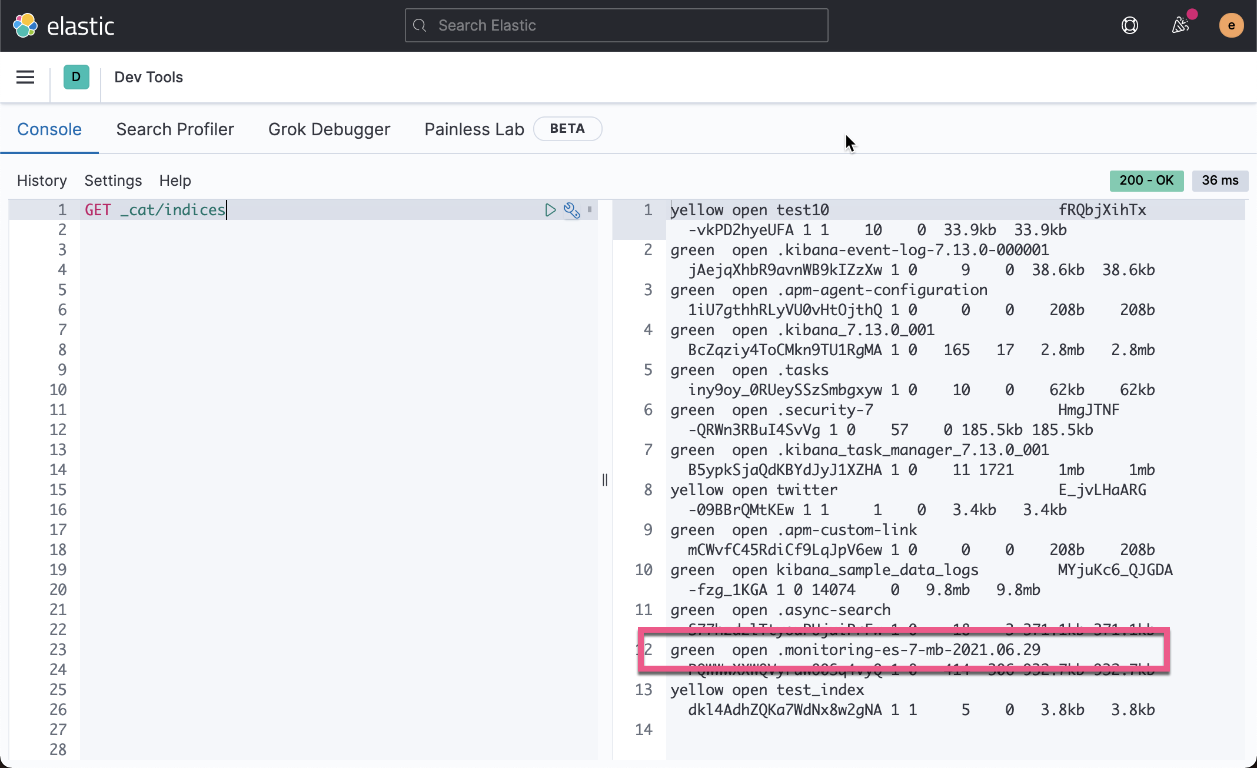Open the hamburger navigation menu

pyautogui.click(x=25, y=77)
